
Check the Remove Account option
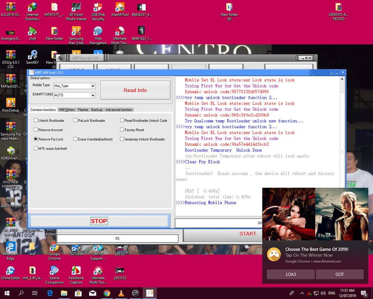[x=36, y=130]
